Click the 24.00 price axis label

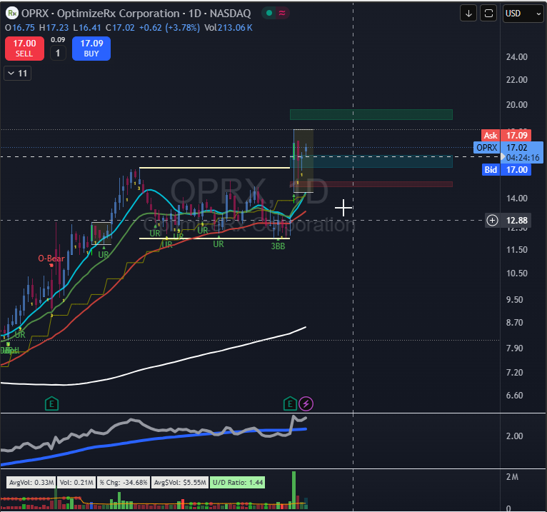(516, 57)
